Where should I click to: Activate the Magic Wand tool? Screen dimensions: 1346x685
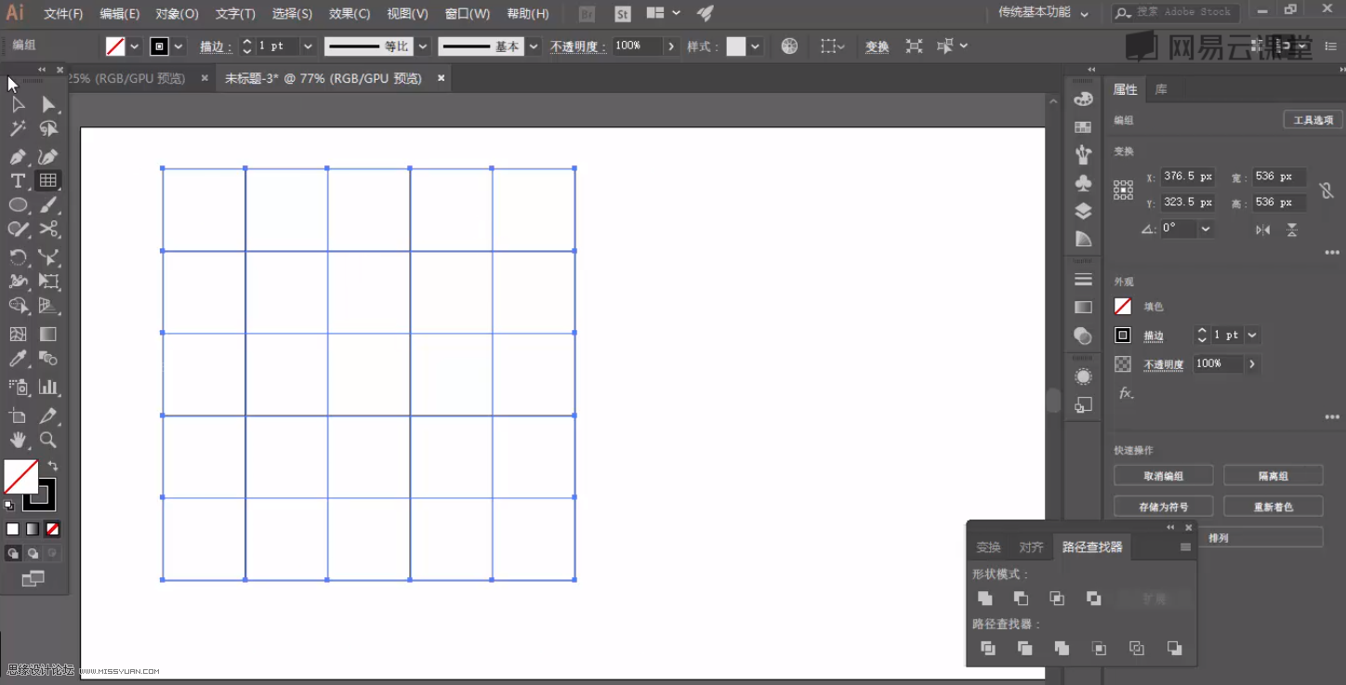pos(18,130)
